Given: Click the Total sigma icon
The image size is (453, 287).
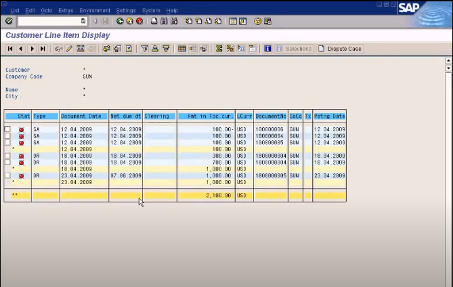Looking at the screenshot, I should pos(219,49).
